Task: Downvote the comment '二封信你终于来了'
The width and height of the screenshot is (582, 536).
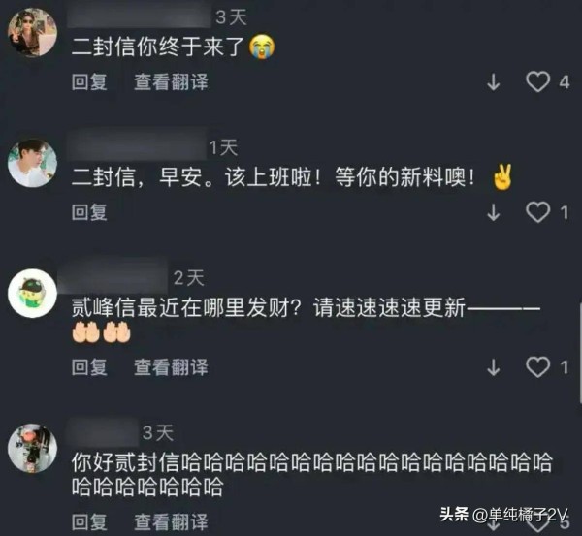Action: (x=494, y=82)
